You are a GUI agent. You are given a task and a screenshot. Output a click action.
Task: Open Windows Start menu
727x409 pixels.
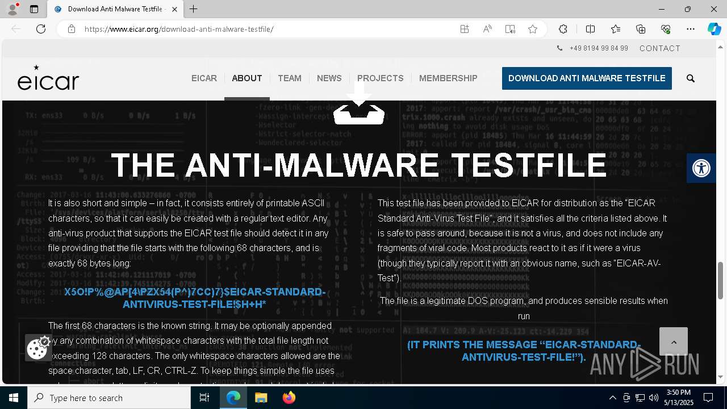click(14, 398)
